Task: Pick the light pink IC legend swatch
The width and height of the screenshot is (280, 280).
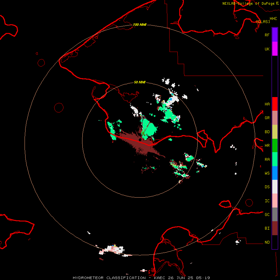Action: [x=275, y=201]
